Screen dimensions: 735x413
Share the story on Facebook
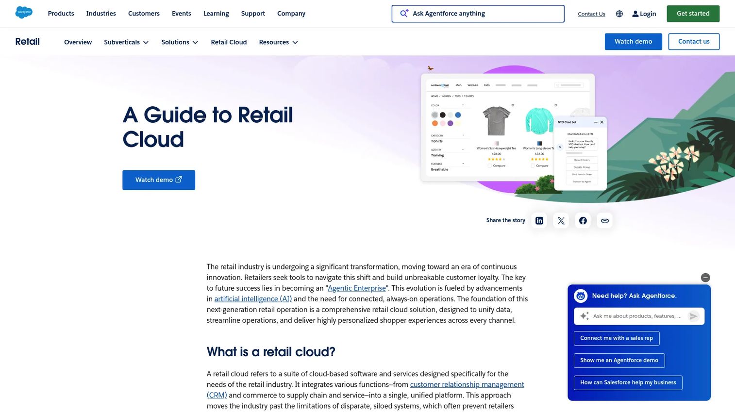tap(583, 220)
